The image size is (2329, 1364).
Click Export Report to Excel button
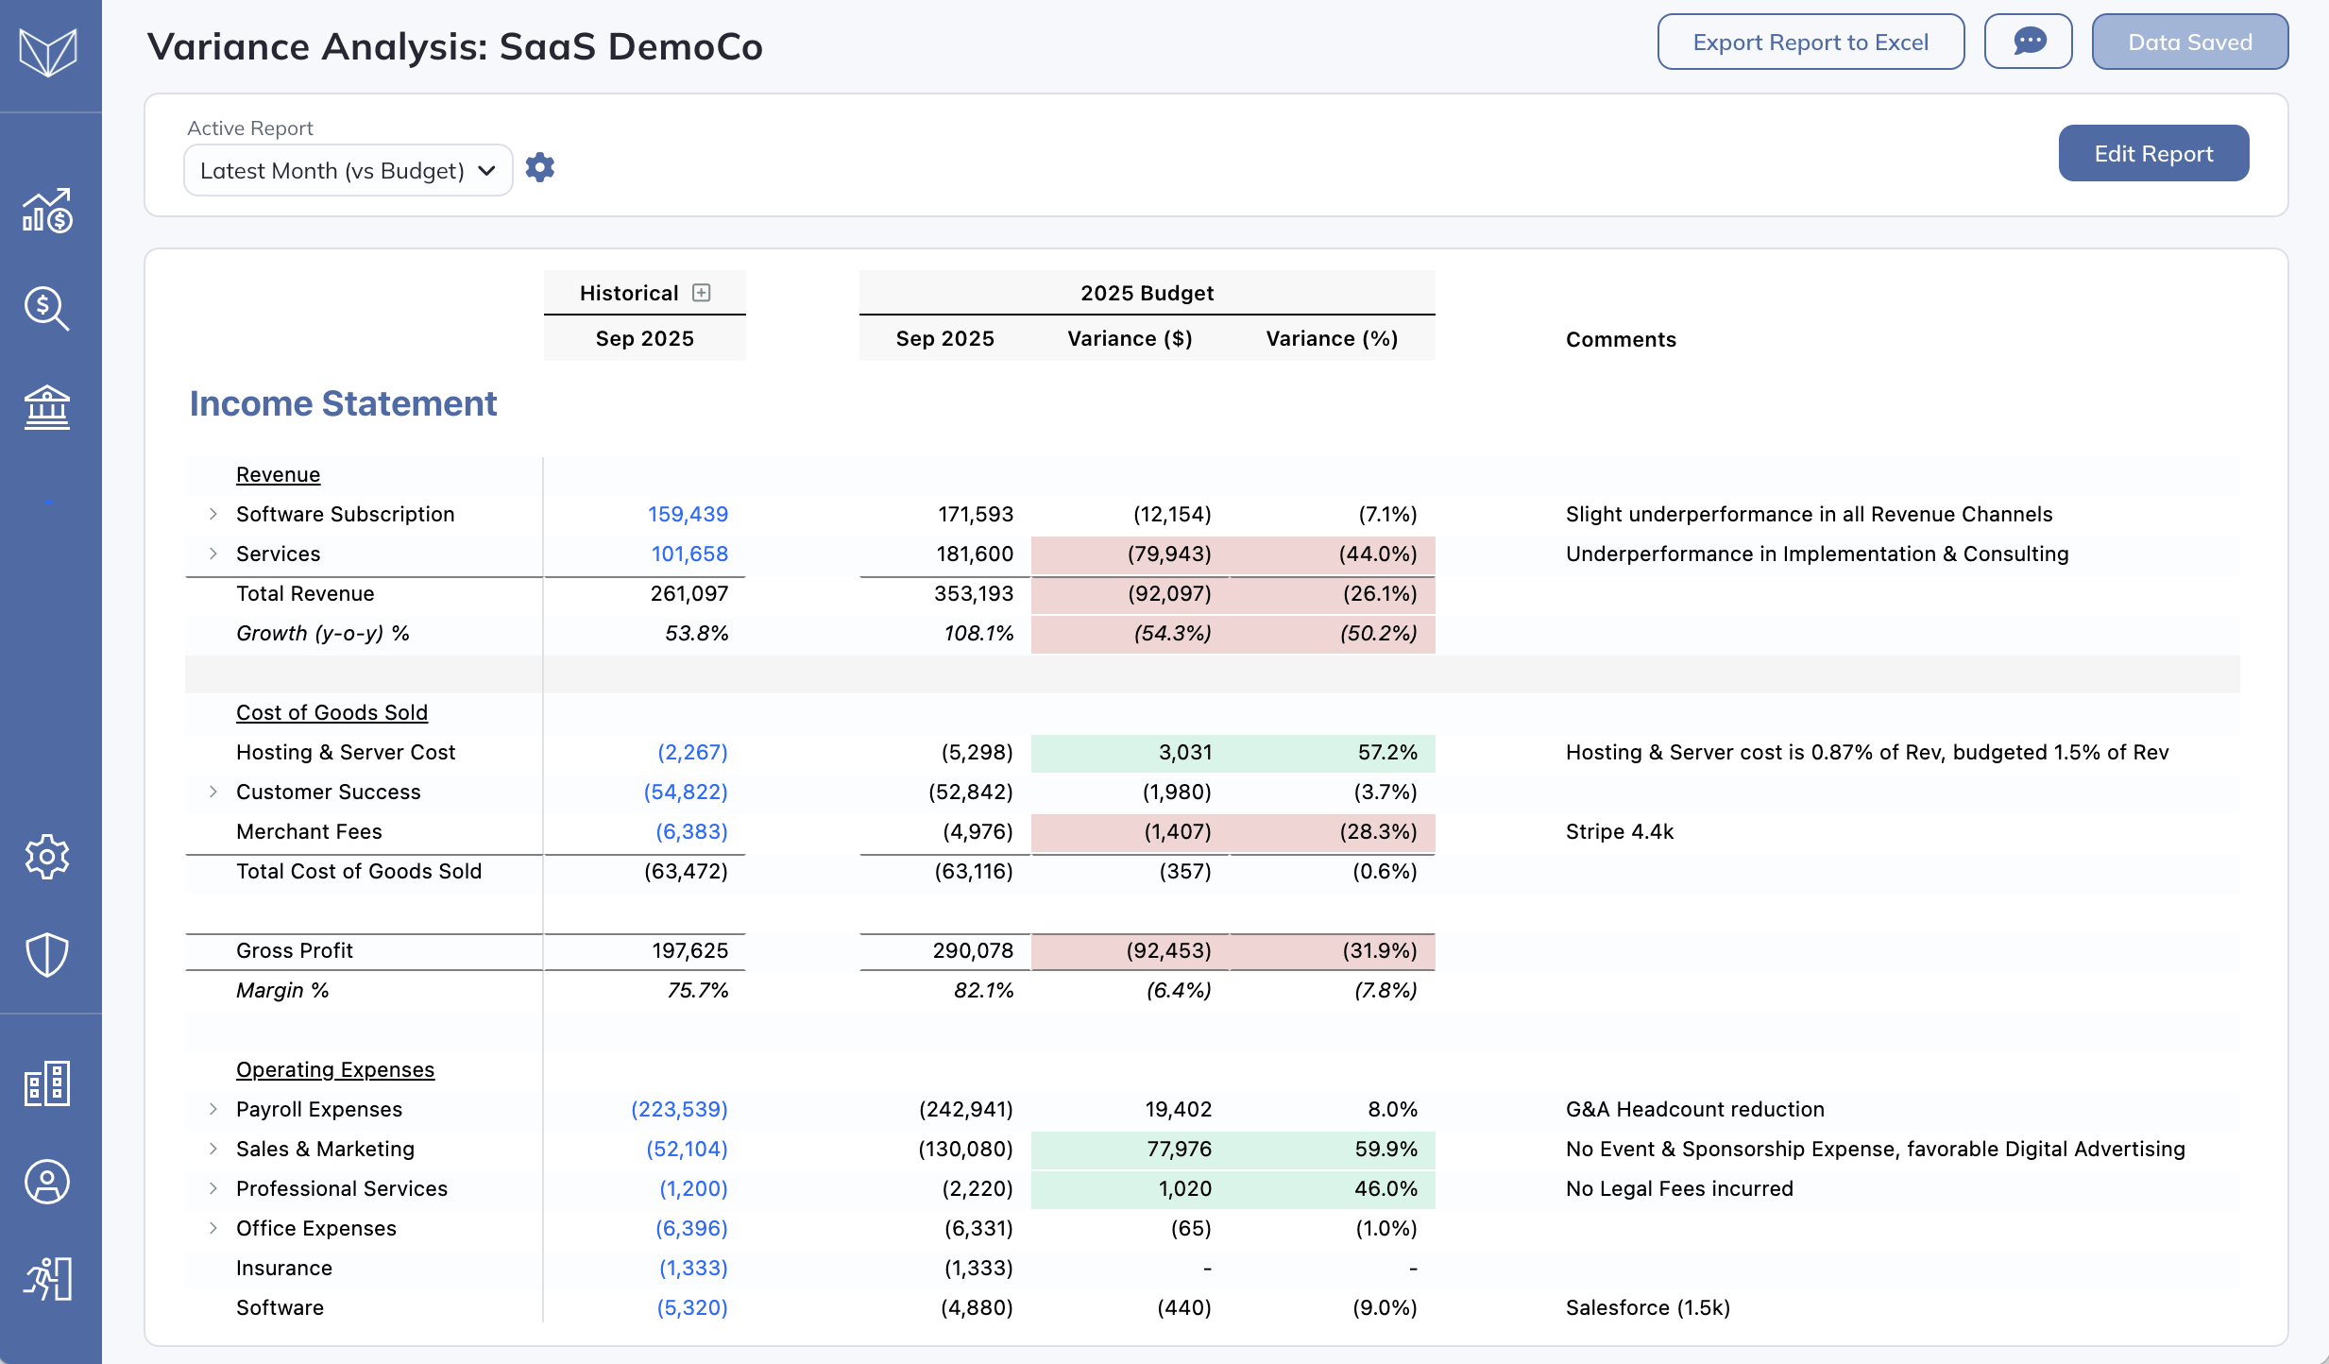click(x=1810, y=42)
